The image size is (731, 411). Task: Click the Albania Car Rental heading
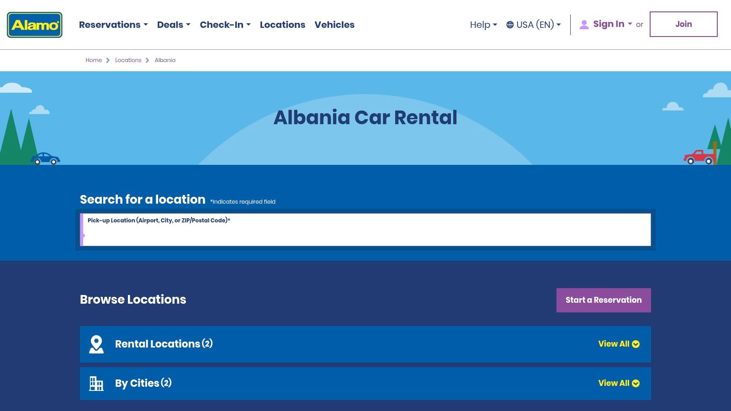pyautogui.click(x=365, y=117)
